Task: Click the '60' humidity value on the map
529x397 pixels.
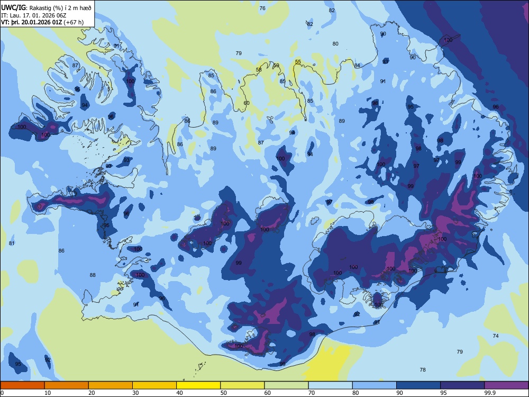Action: tap(247, 103)
